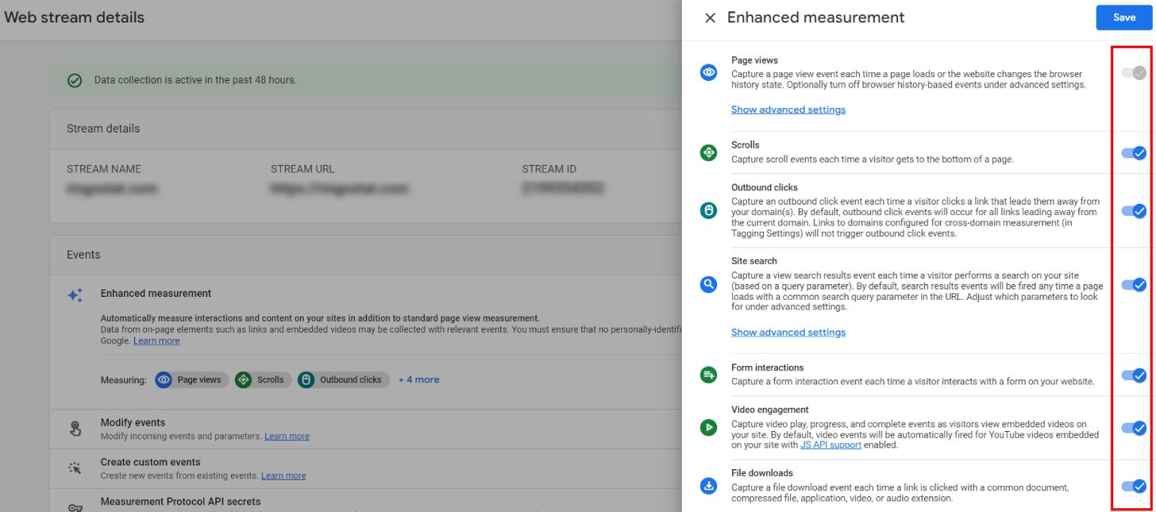1156x512 pixels.
Task: Click the green data collection checkmark icon
Action: (74, 81)
